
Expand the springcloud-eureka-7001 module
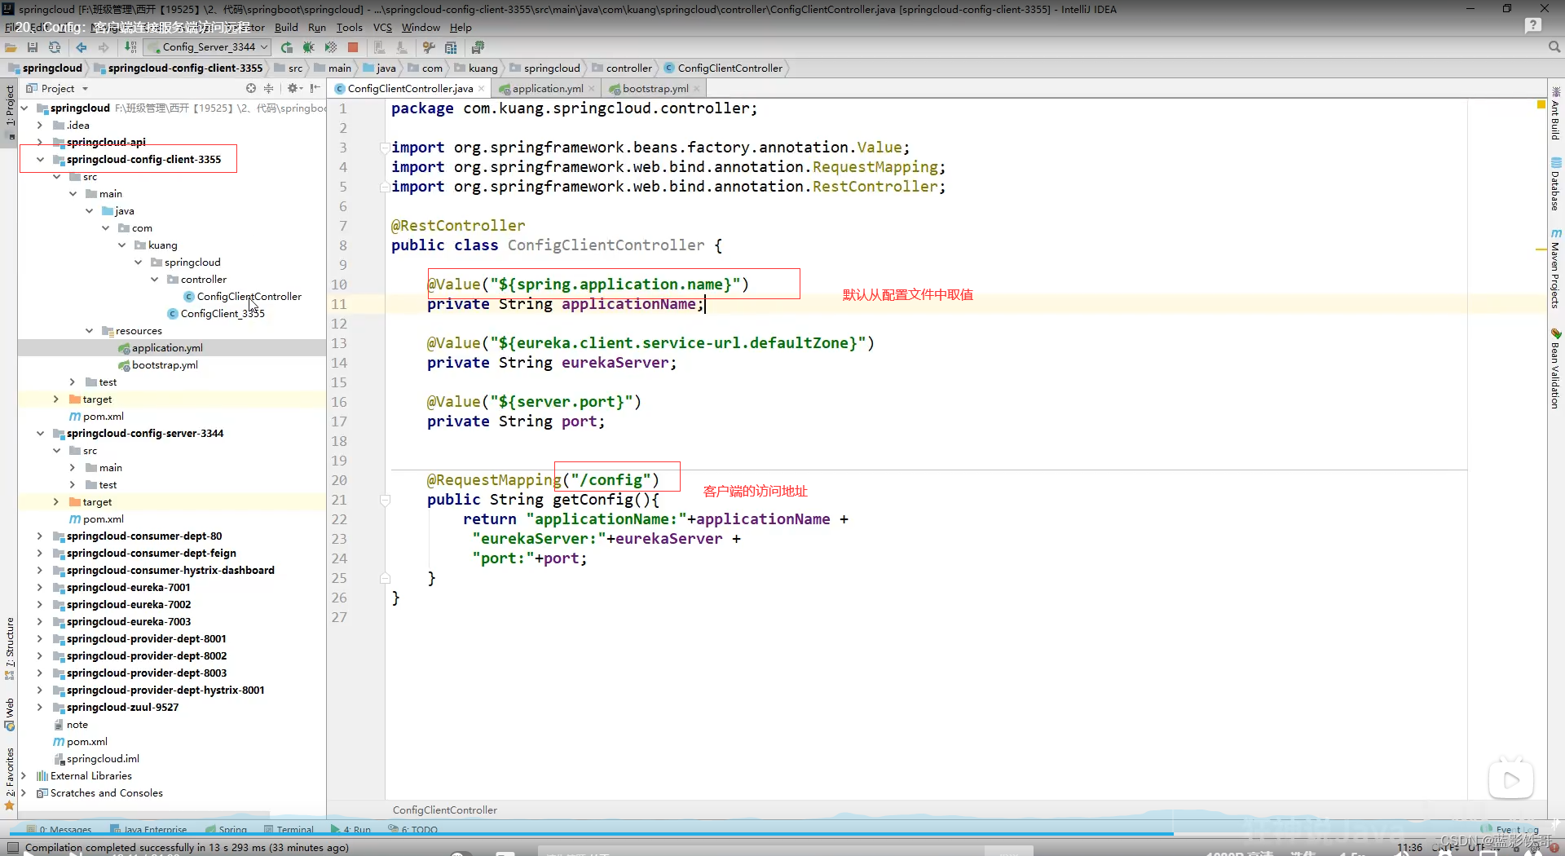point(40,588)
